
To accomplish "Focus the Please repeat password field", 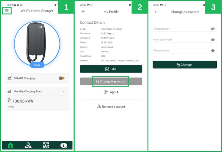I will [x=185, y=50].
